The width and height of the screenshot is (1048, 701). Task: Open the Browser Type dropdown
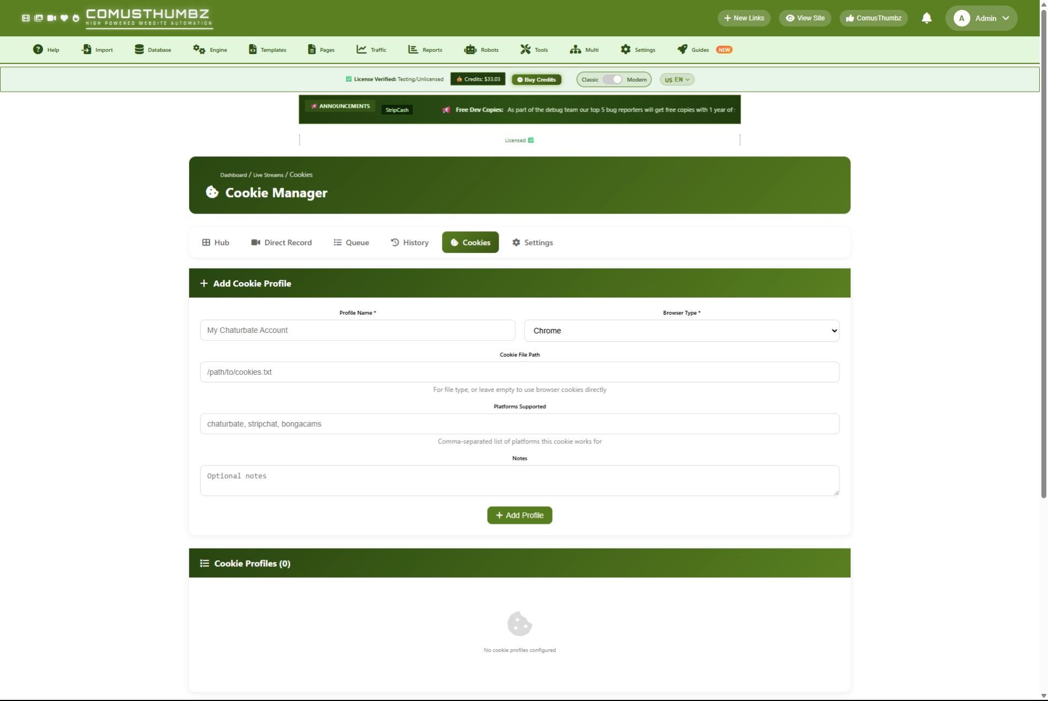point(682,331)
